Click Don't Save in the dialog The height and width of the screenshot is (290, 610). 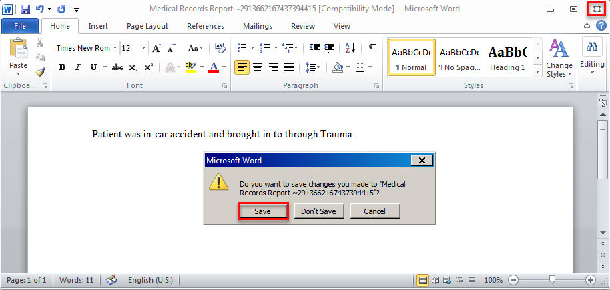point(318,211)
